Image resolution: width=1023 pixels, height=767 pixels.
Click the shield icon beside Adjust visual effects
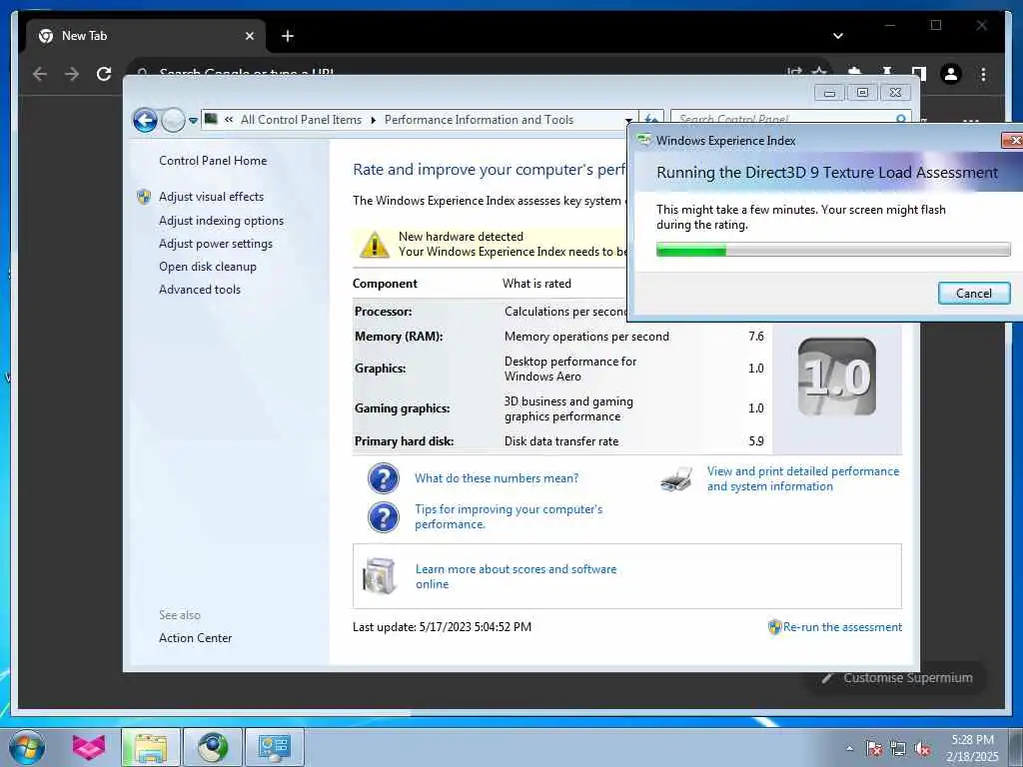click(144, 197)
